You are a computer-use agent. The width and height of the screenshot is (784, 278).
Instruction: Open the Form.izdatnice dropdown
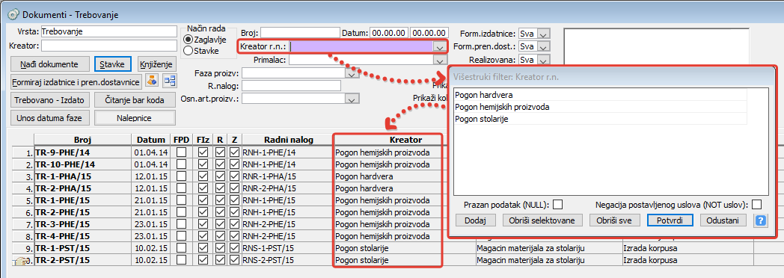544,34
